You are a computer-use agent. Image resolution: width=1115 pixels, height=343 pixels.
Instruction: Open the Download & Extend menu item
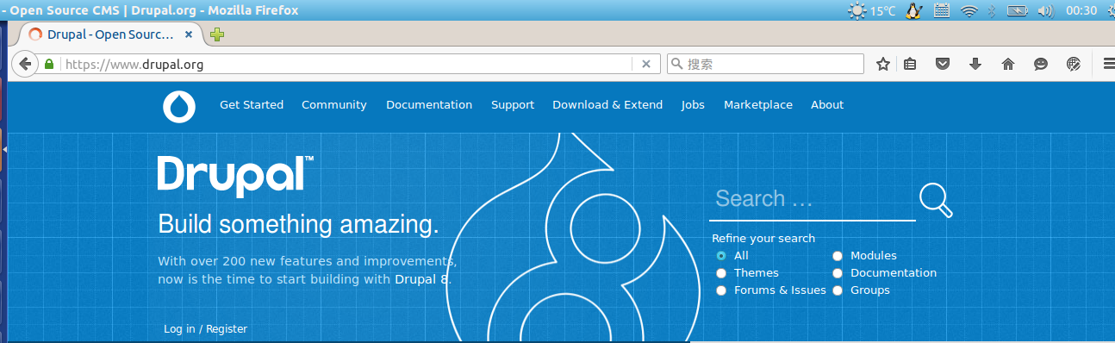607,105
